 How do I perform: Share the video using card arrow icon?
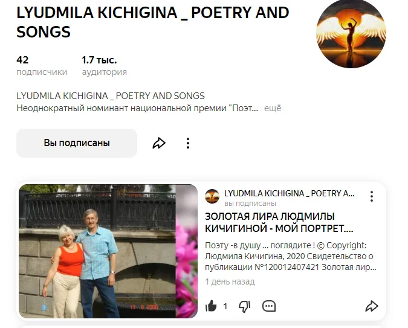372,306
